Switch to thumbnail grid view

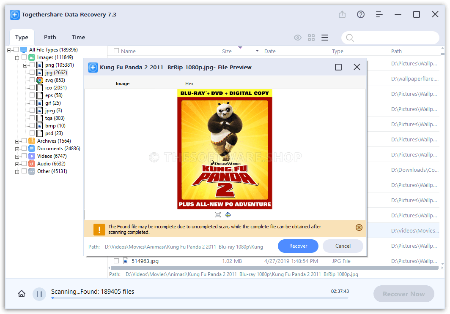[311, 38]
